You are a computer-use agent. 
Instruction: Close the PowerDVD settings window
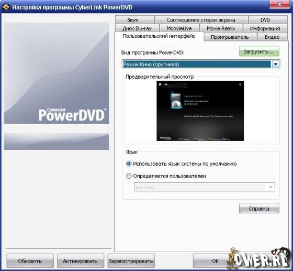coord(279,5)
